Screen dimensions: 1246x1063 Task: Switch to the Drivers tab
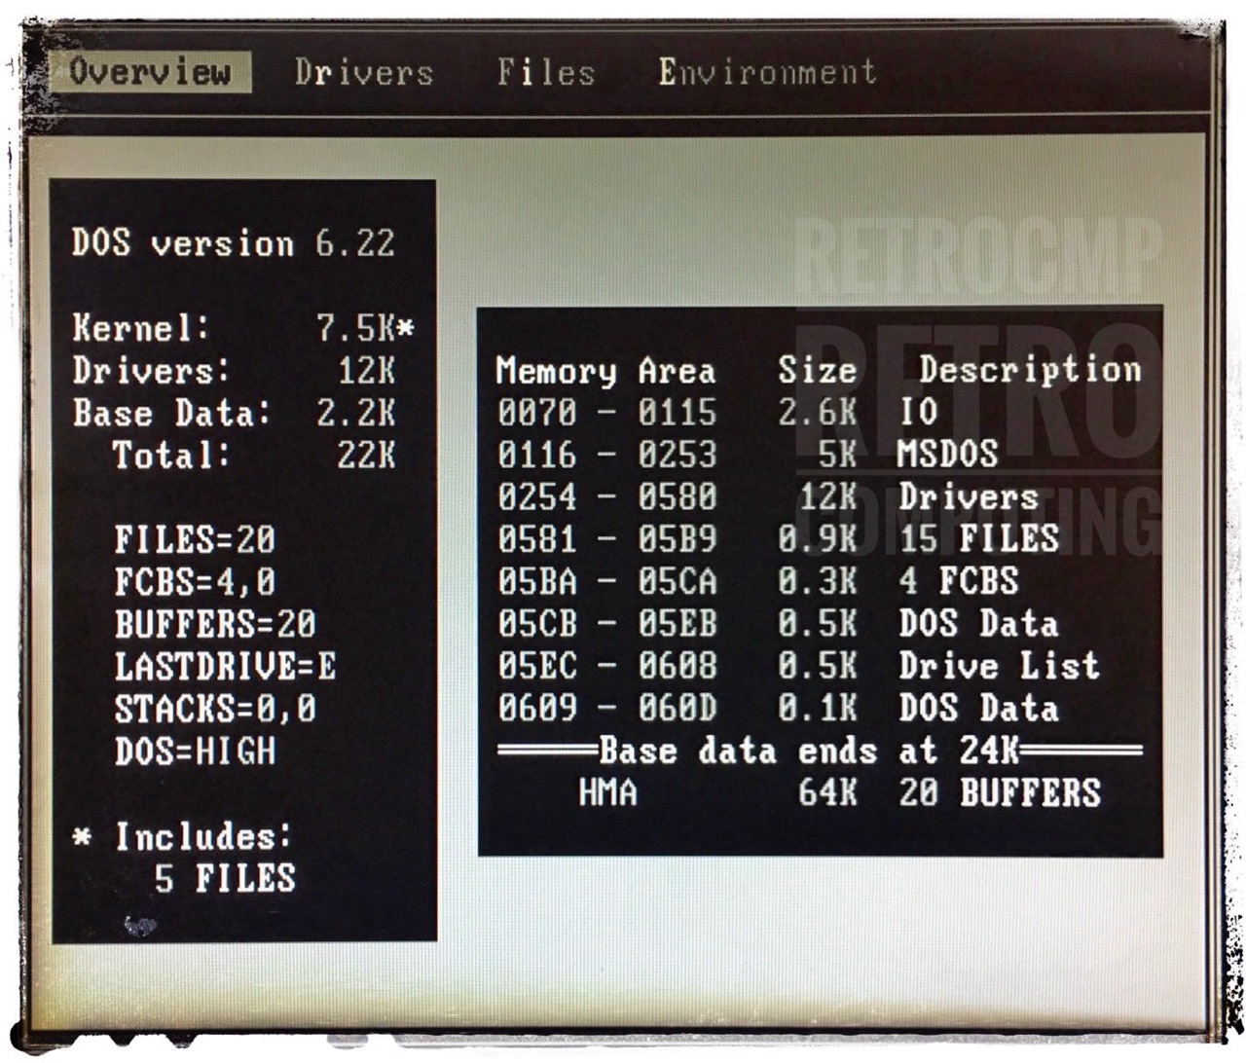pos(365,73)
